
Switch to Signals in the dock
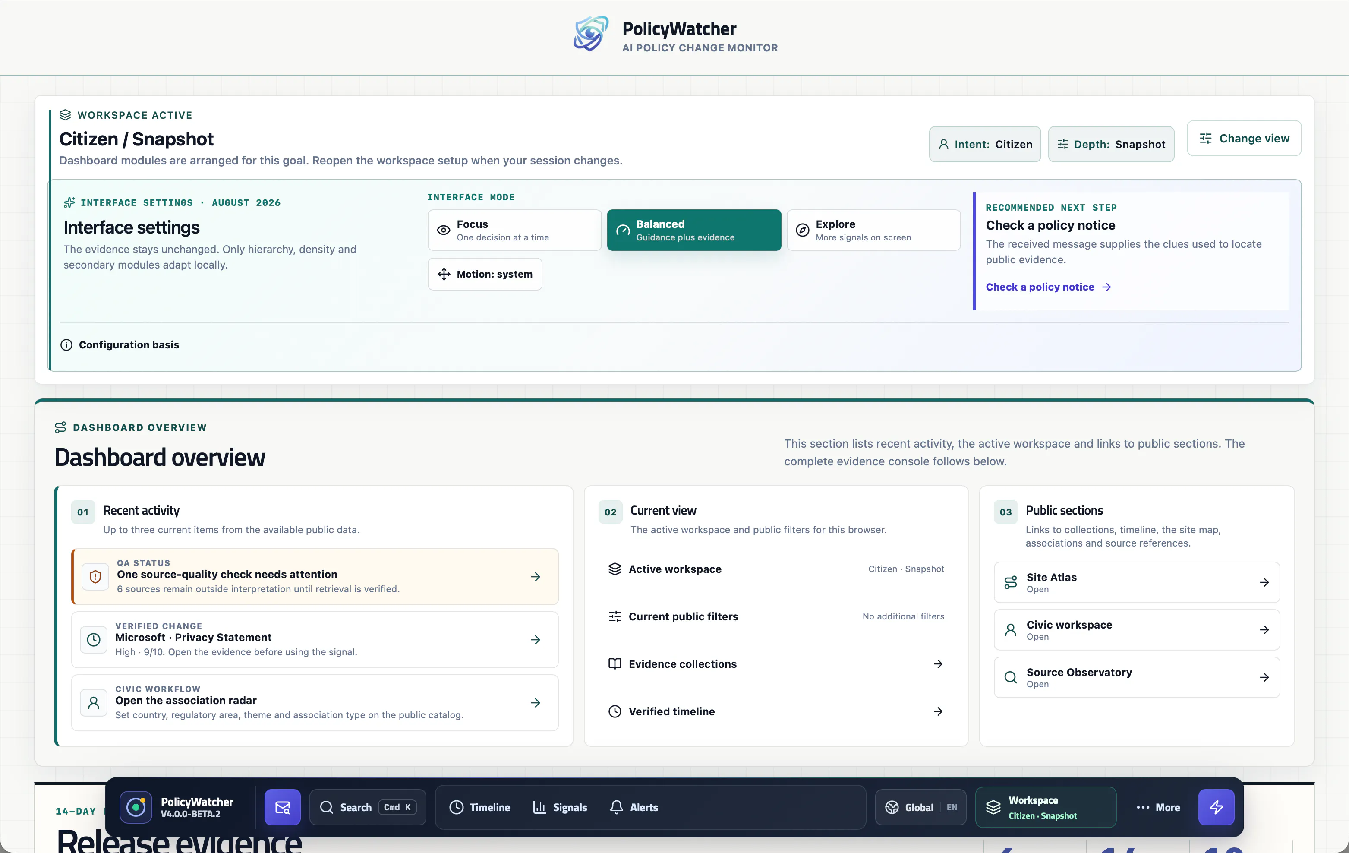coord(560,807)
